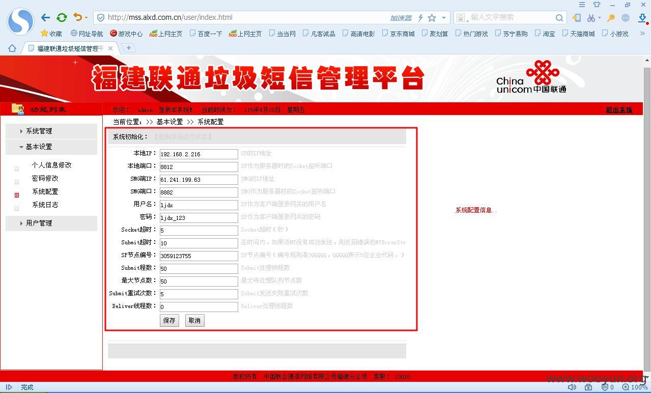
Task: Open the browser hamburger menu
Action: pos(582,5)
